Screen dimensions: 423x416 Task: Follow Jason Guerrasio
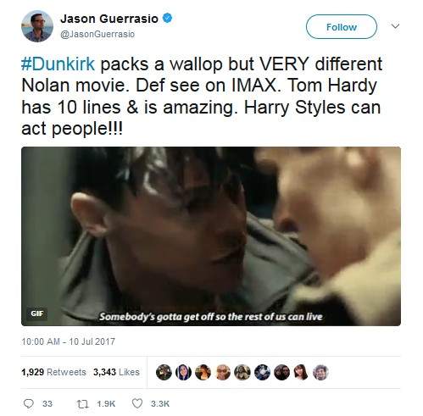point(342,27)
